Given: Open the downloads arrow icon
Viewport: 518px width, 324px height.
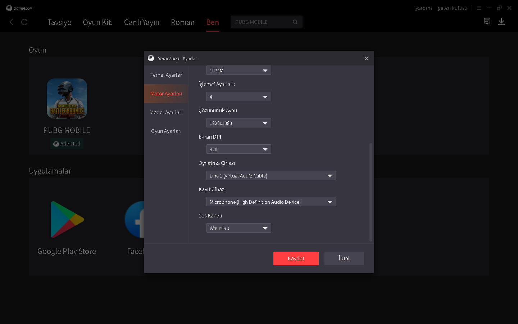Looking at the screenshot, I should point(501,22).
